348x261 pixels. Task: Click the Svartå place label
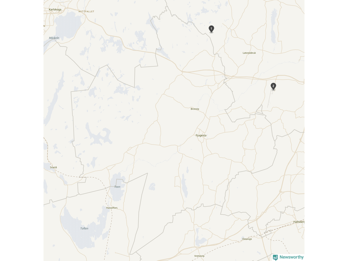[x=54, y=167]
